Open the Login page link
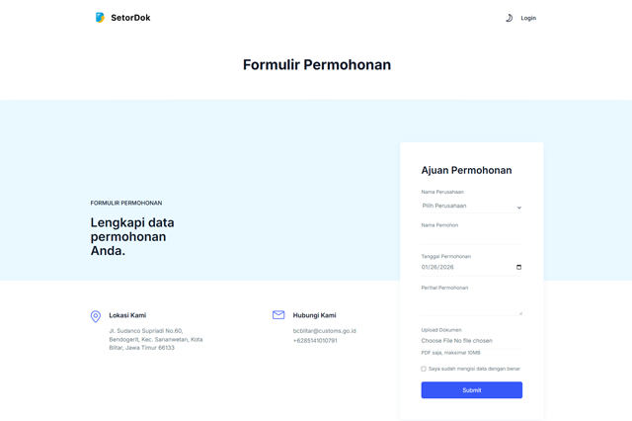 pyautogui.click(x=528, y=18)
